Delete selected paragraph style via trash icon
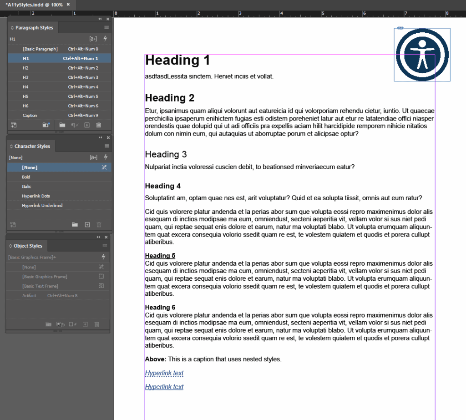The width and height of the screenshot is (466, 420). 99,125
